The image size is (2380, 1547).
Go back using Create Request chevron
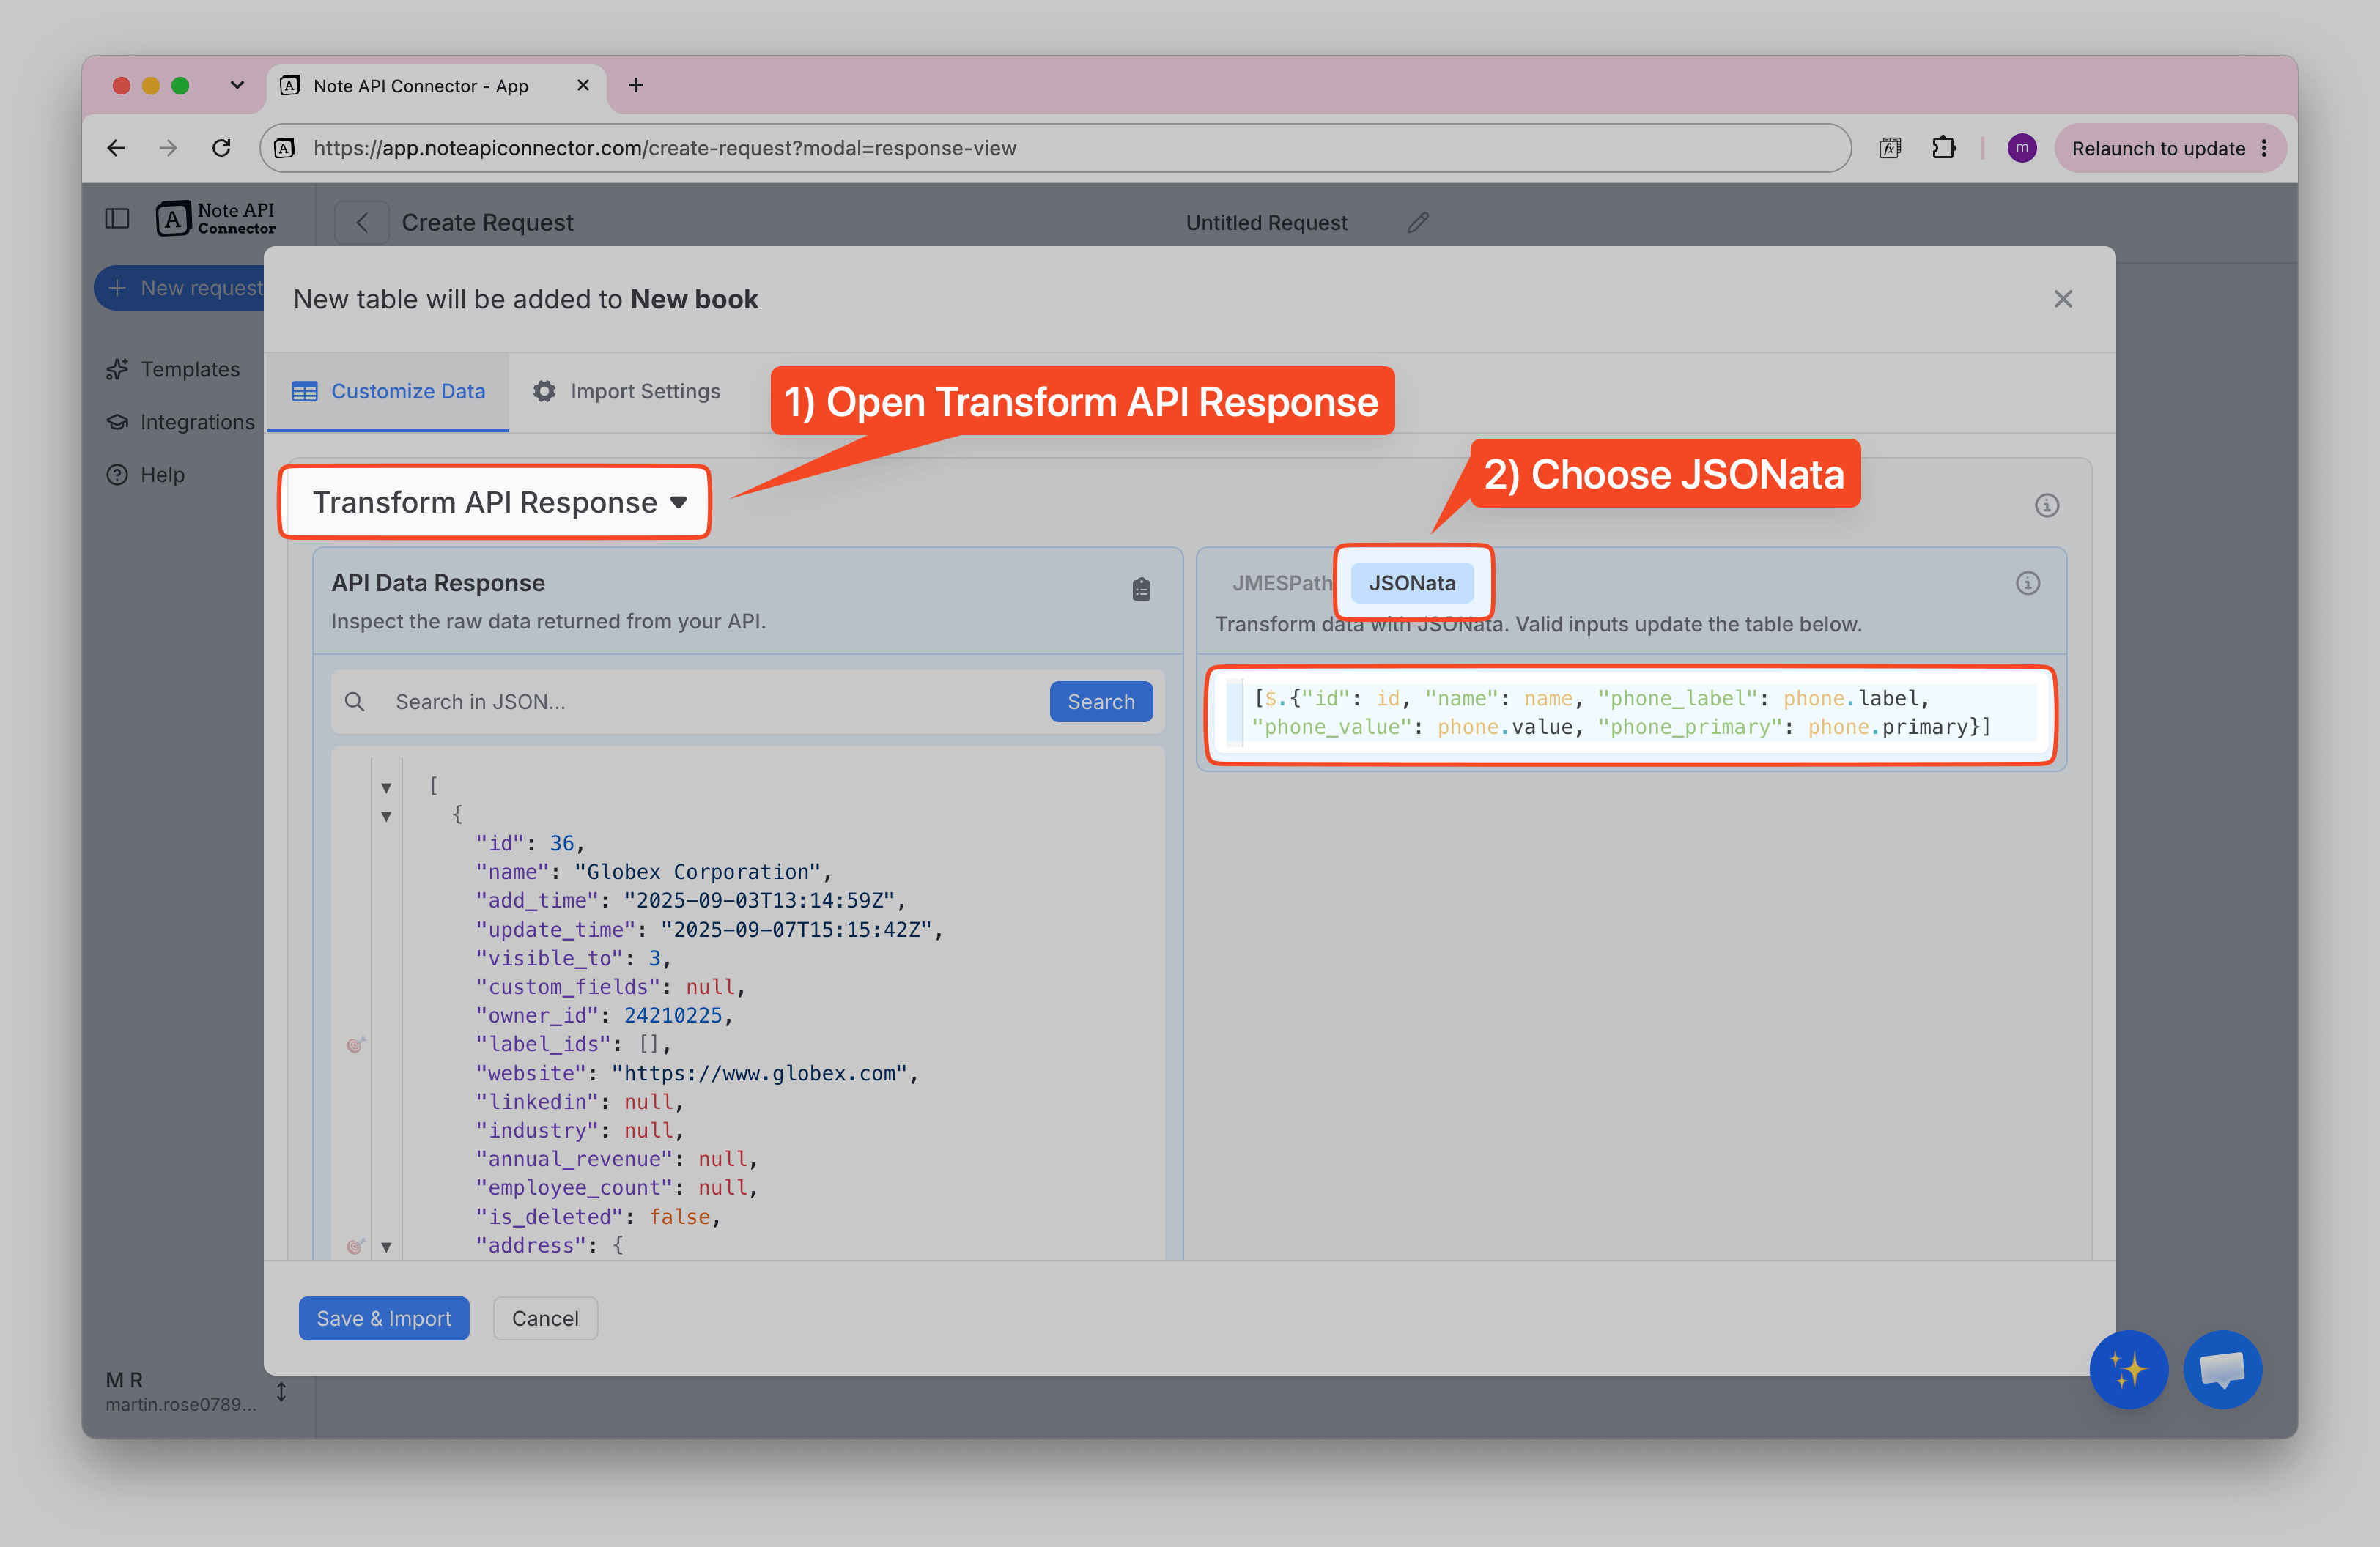pos(362,222)
